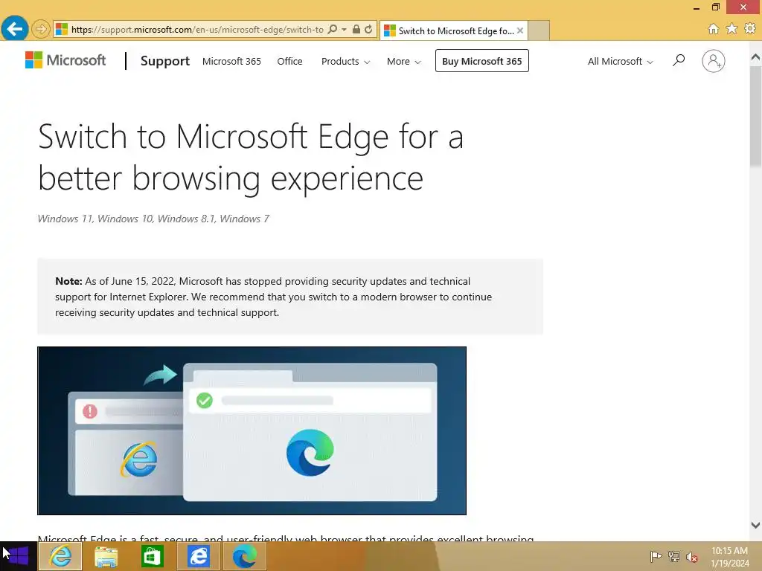Restore down the Internet Explorer window
The height and width of the screenshot is (571, 762).
(715, 7)
